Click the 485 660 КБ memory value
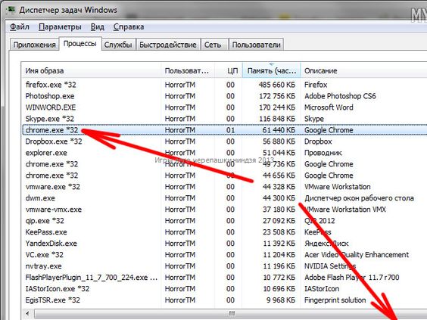427x320 pixels. pyautogui.click(x=277, y=85)
